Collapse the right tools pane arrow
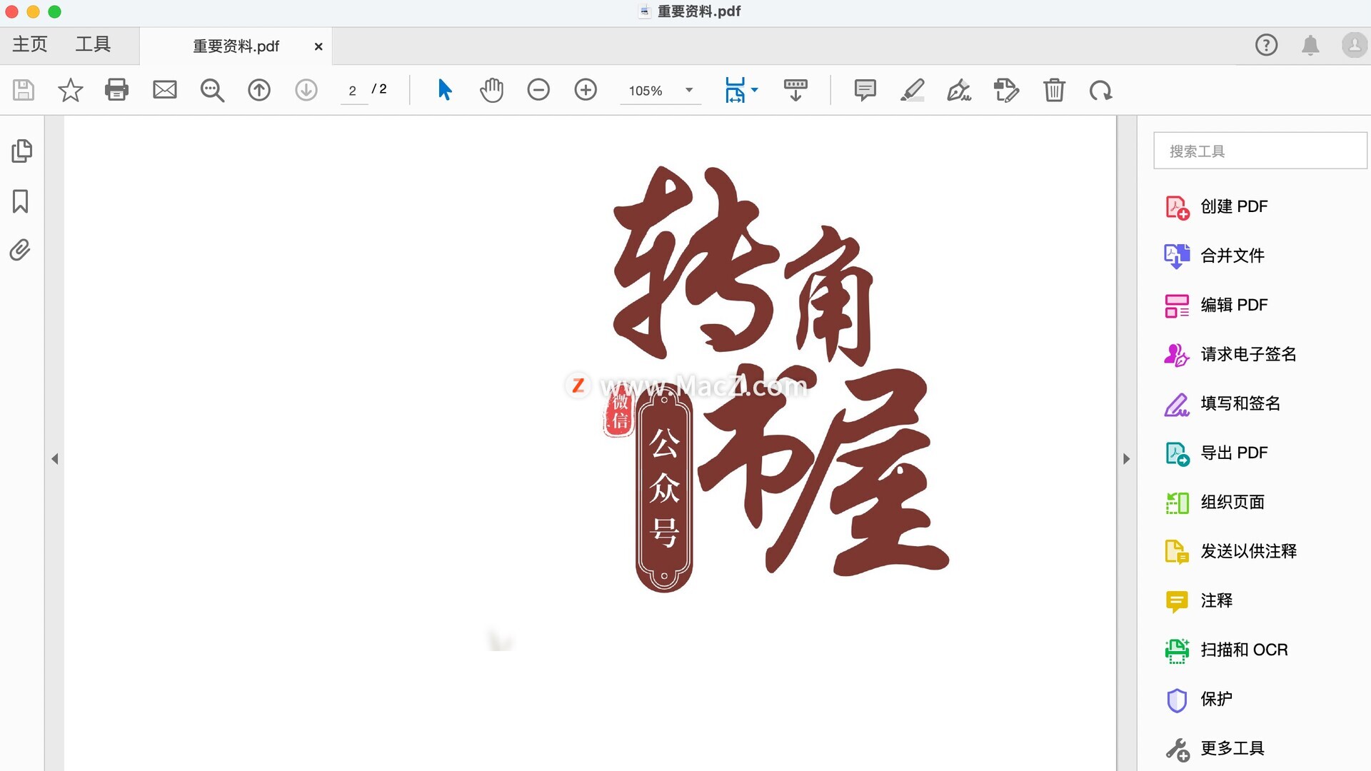The width and height of the screenshot is (1371, 771). coord(1126,459)
